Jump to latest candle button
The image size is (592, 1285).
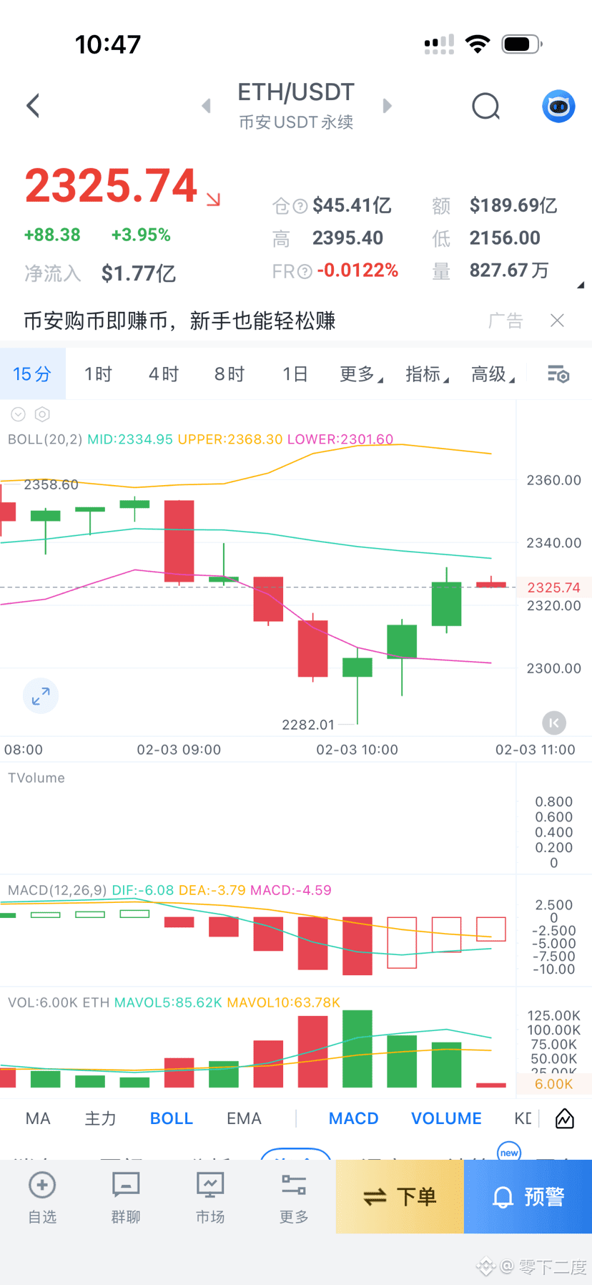(554, 723)
